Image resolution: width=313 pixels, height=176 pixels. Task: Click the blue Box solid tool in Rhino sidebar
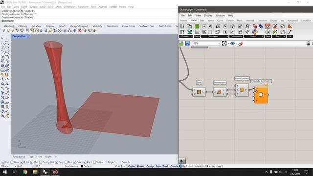pyautogui.click(x=2, y=66)
